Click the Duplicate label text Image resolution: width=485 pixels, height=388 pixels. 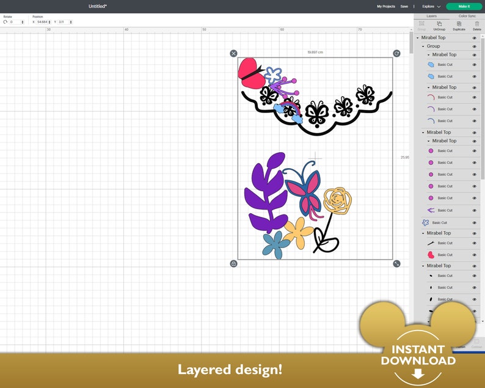coord(459,29)
